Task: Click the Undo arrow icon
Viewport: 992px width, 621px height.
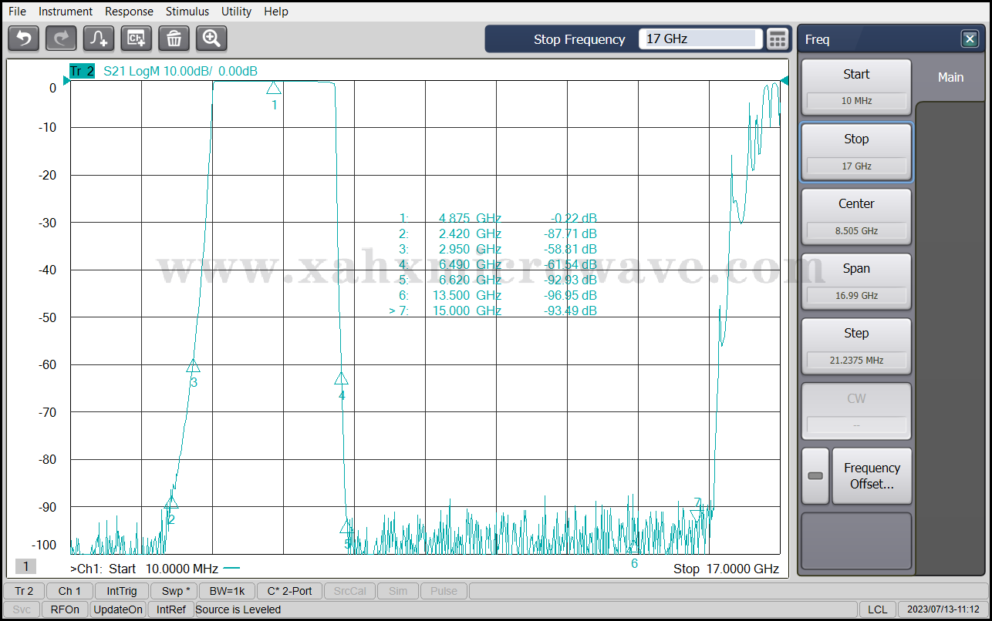Action: [x=23, y=38]
